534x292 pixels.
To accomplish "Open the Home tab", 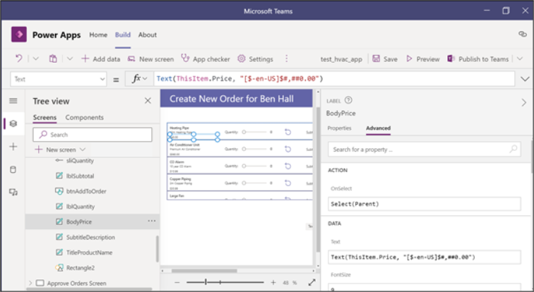I will point(98,35).
